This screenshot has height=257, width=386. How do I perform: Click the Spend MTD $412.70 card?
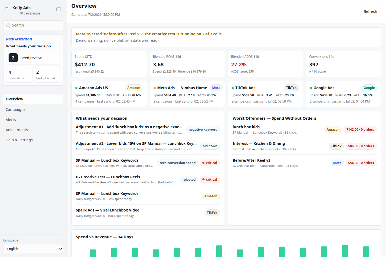click(109, 64)
